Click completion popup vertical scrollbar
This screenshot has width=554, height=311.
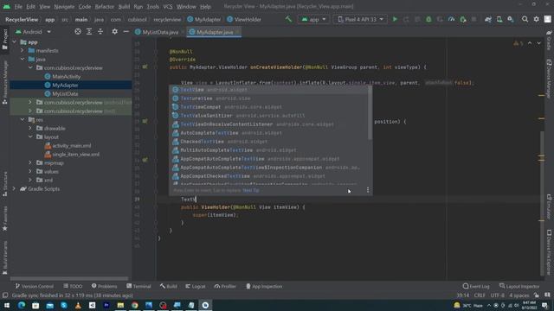[x=370, y=113]
